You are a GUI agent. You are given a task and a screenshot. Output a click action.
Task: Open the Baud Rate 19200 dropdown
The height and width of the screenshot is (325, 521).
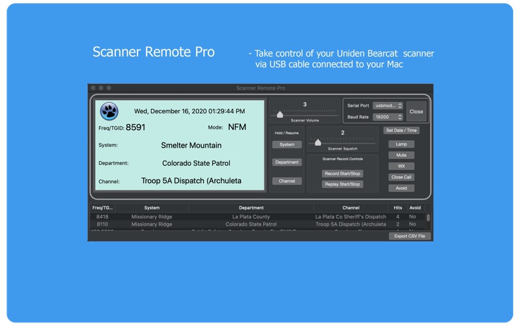[387, 117]
